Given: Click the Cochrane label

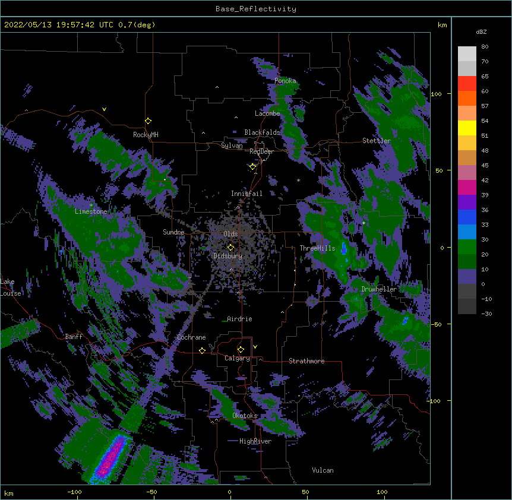Looking at the screenshot, I should pos(191,337).
